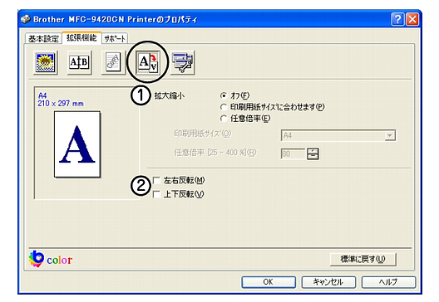The image size is (439, 302).
Task: Select the オフ scaling radio button
Action: tap(224, 95)
